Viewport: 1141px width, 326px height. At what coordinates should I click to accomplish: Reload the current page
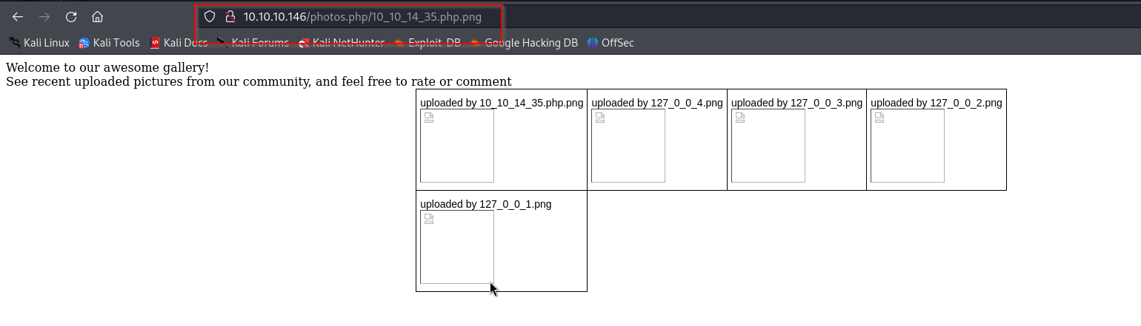pos(71,16)
